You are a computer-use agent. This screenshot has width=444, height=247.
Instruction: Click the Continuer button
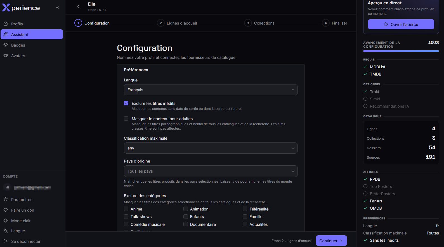(x=331, y=241)
